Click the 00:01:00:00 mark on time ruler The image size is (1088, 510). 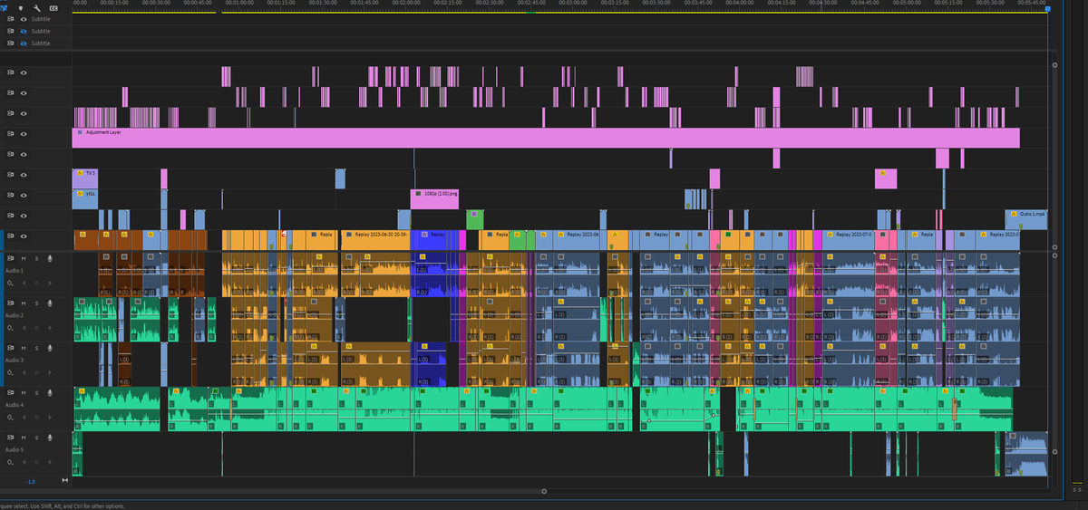click(239, 4)
